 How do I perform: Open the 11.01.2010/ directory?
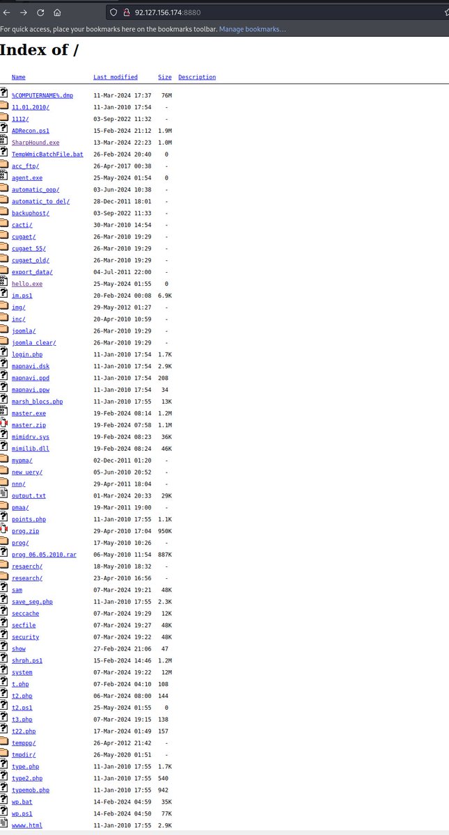(31, 107)
